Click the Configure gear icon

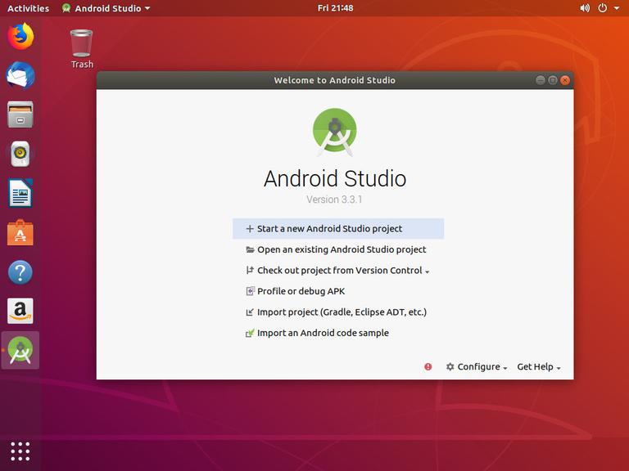click(x=450, y=367)
